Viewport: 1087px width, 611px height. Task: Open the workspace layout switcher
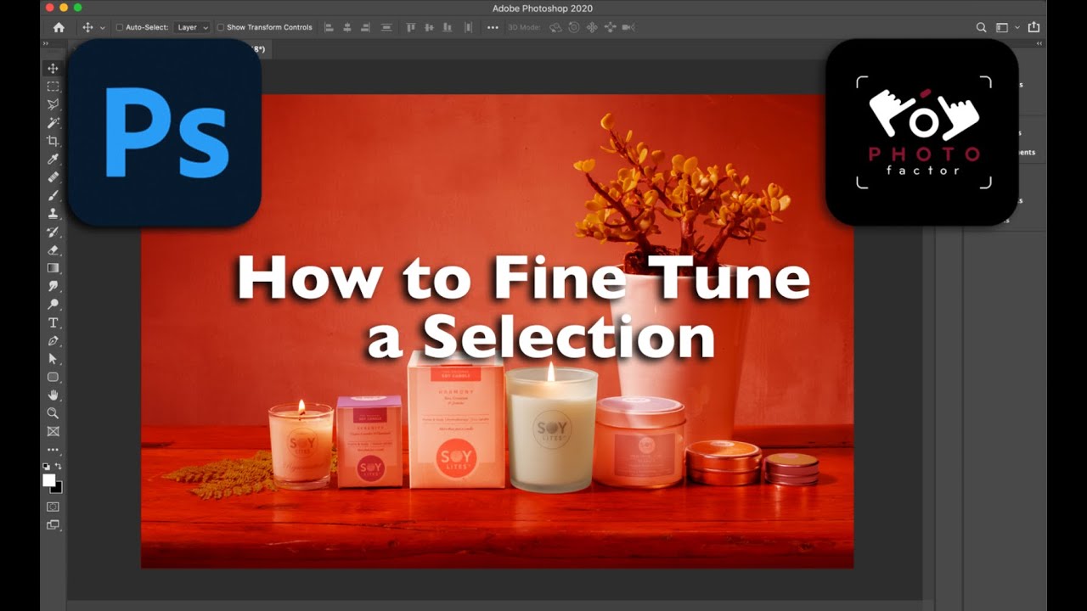[x=1002, y=27]
